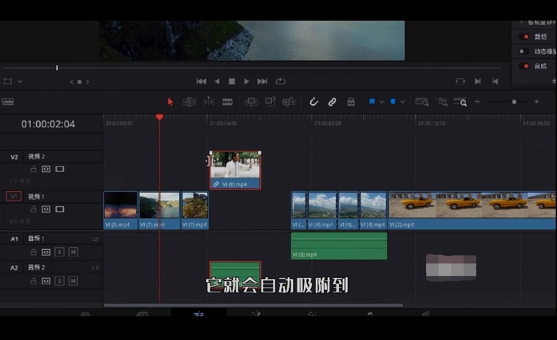557x340 pixels.
Task: Select the VI (8).mp4 clip on V2
Action: click(x=235, y=170)
